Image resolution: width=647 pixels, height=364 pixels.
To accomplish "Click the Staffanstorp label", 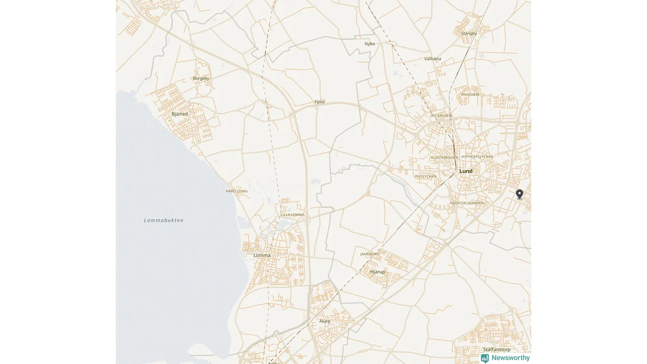I will tap(496, 349).
